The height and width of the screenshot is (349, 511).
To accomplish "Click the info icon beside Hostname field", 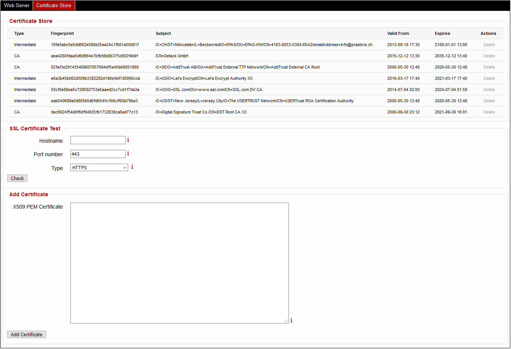I will [128, 140].
